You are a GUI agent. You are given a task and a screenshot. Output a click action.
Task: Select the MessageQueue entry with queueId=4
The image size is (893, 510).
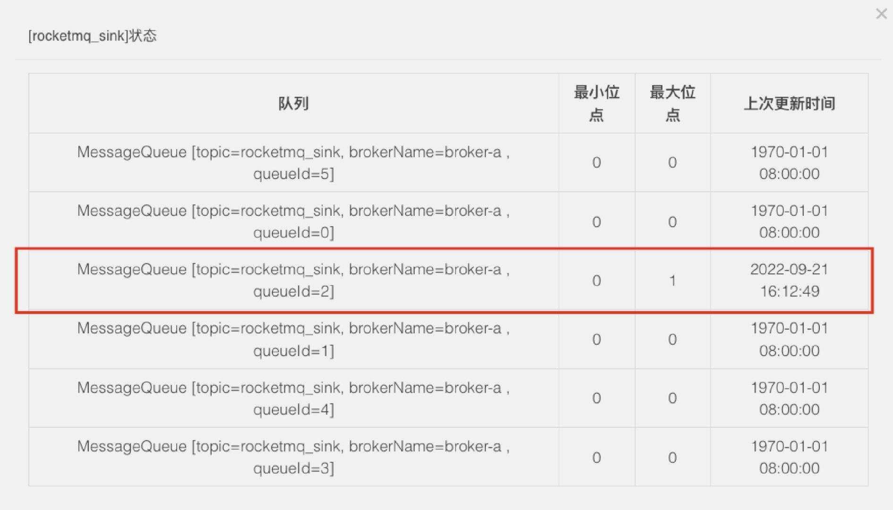tap(293, 398)
